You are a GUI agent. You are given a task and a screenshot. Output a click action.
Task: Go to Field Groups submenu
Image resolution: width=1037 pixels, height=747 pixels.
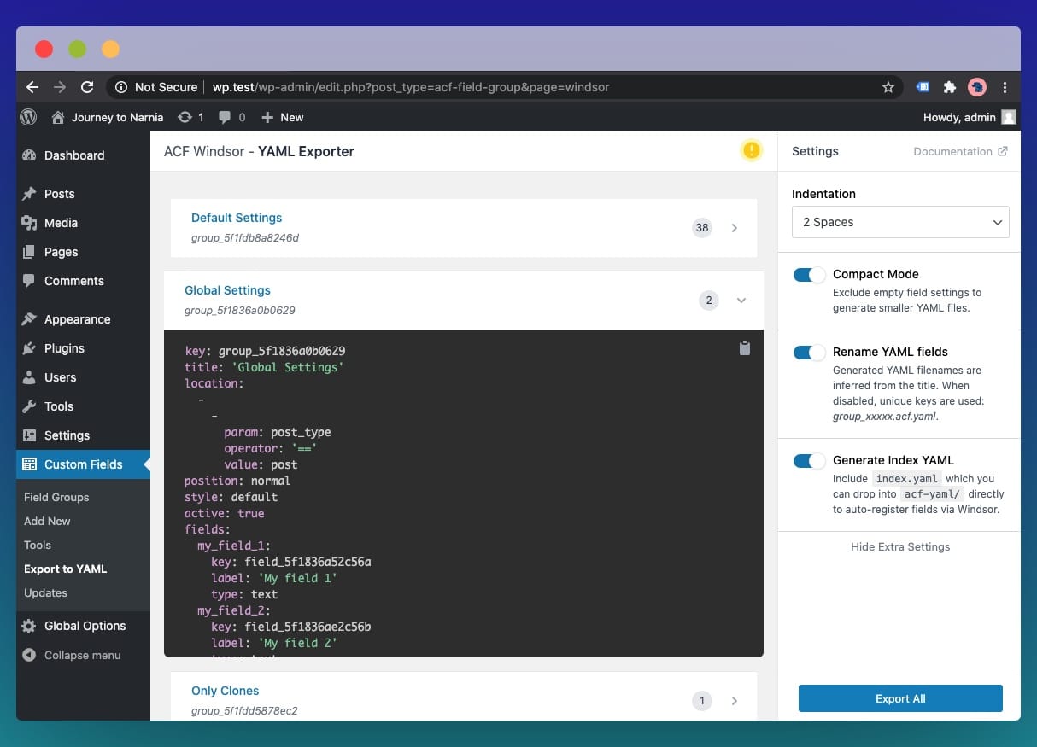coord(56,497)
